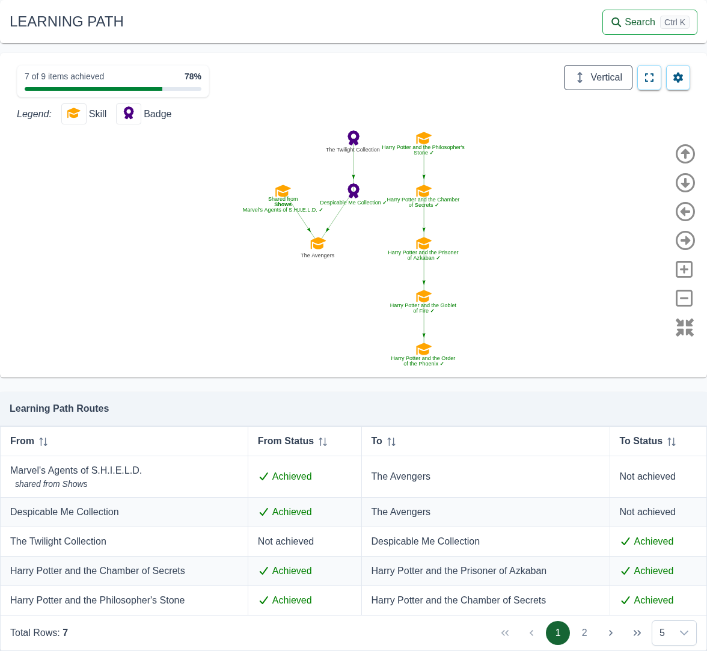Click the pan right arrow icon

(685, 240)
